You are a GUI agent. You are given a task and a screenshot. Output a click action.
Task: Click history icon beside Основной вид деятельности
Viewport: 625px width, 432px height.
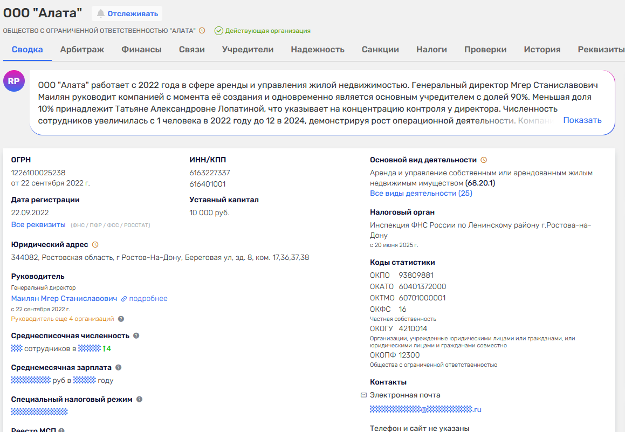[484, 160]
